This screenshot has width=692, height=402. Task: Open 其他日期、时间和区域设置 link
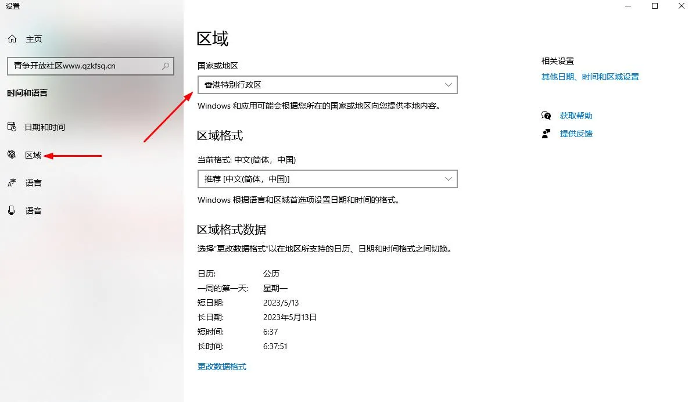click(590, 77)
